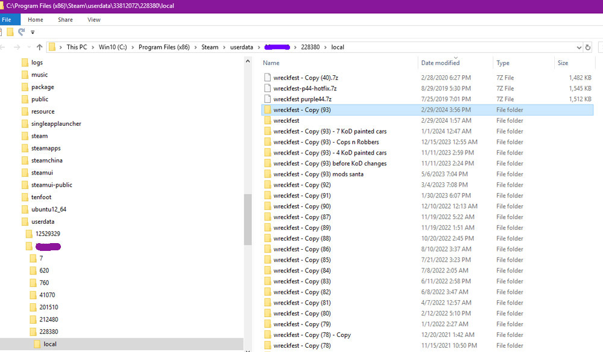Open the View ribbon tab

(x=94, y=20)
